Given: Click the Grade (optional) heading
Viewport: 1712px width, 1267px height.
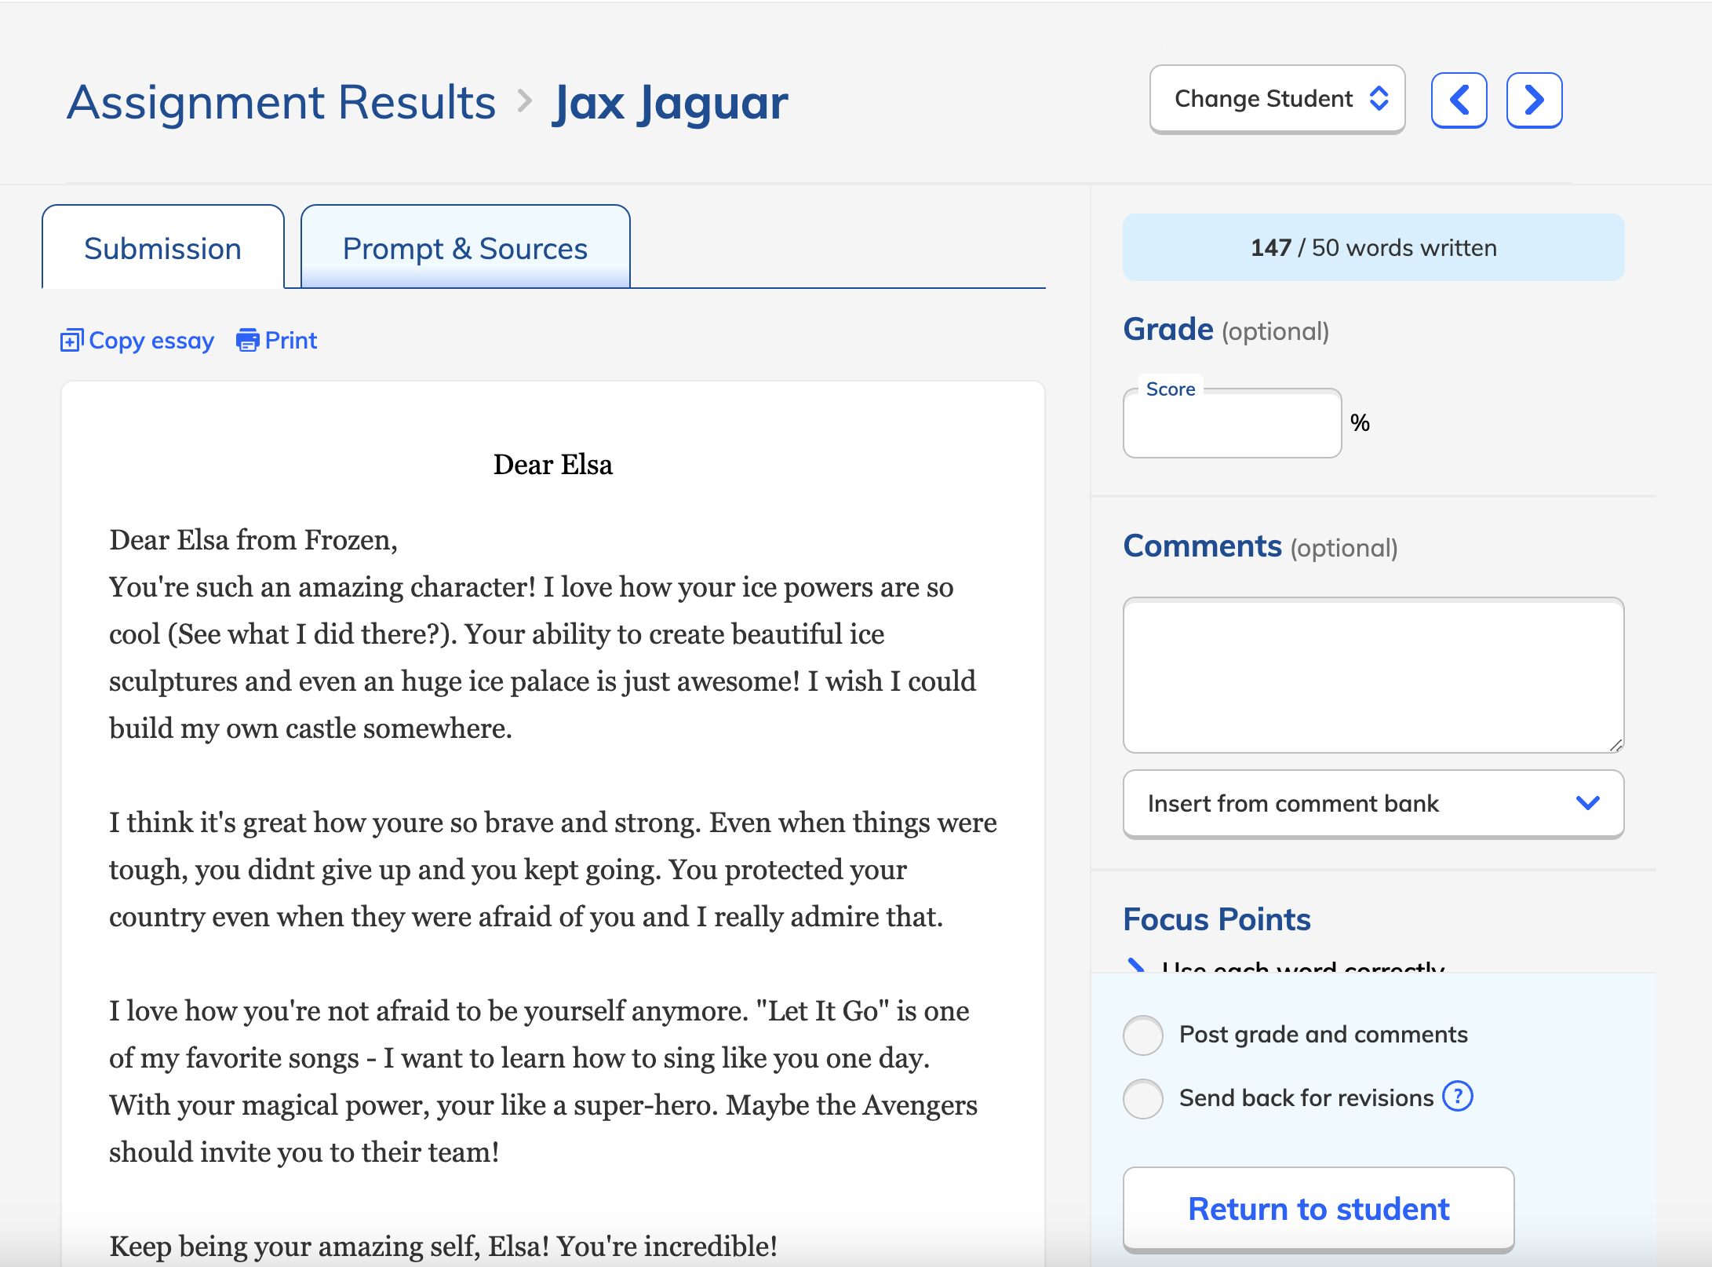Looking at the screenshot, I should [x=1226, y=330].
